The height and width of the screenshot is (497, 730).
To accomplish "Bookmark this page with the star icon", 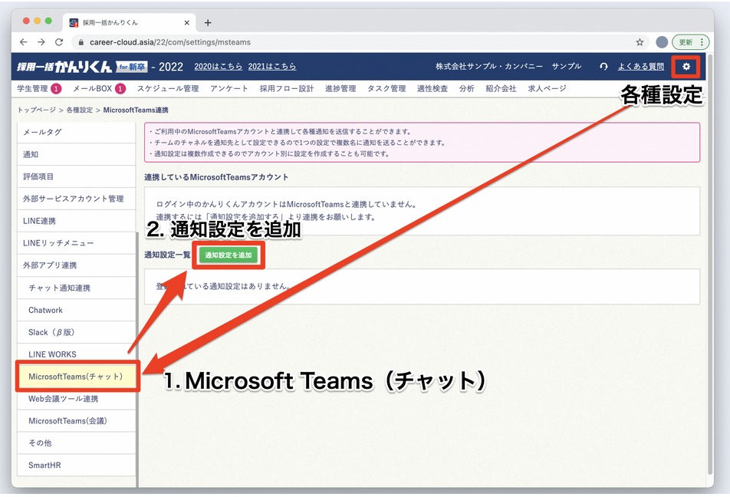I will pyautogui.click(x=640, y=42).
